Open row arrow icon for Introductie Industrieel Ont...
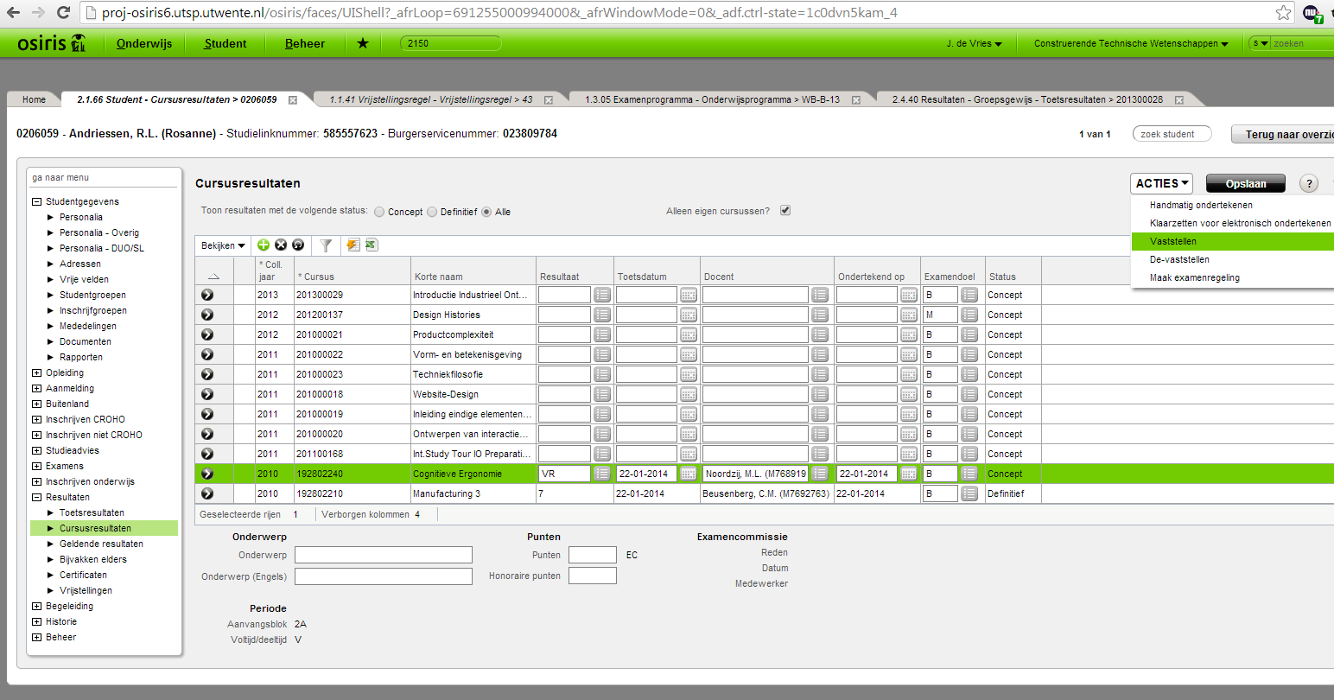 tap(207, 295)
